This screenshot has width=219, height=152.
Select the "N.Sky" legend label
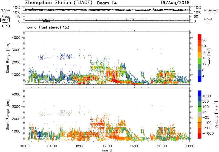(5, 10)
